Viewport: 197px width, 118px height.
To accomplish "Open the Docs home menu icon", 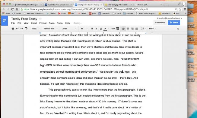I will tap(5, 20).
